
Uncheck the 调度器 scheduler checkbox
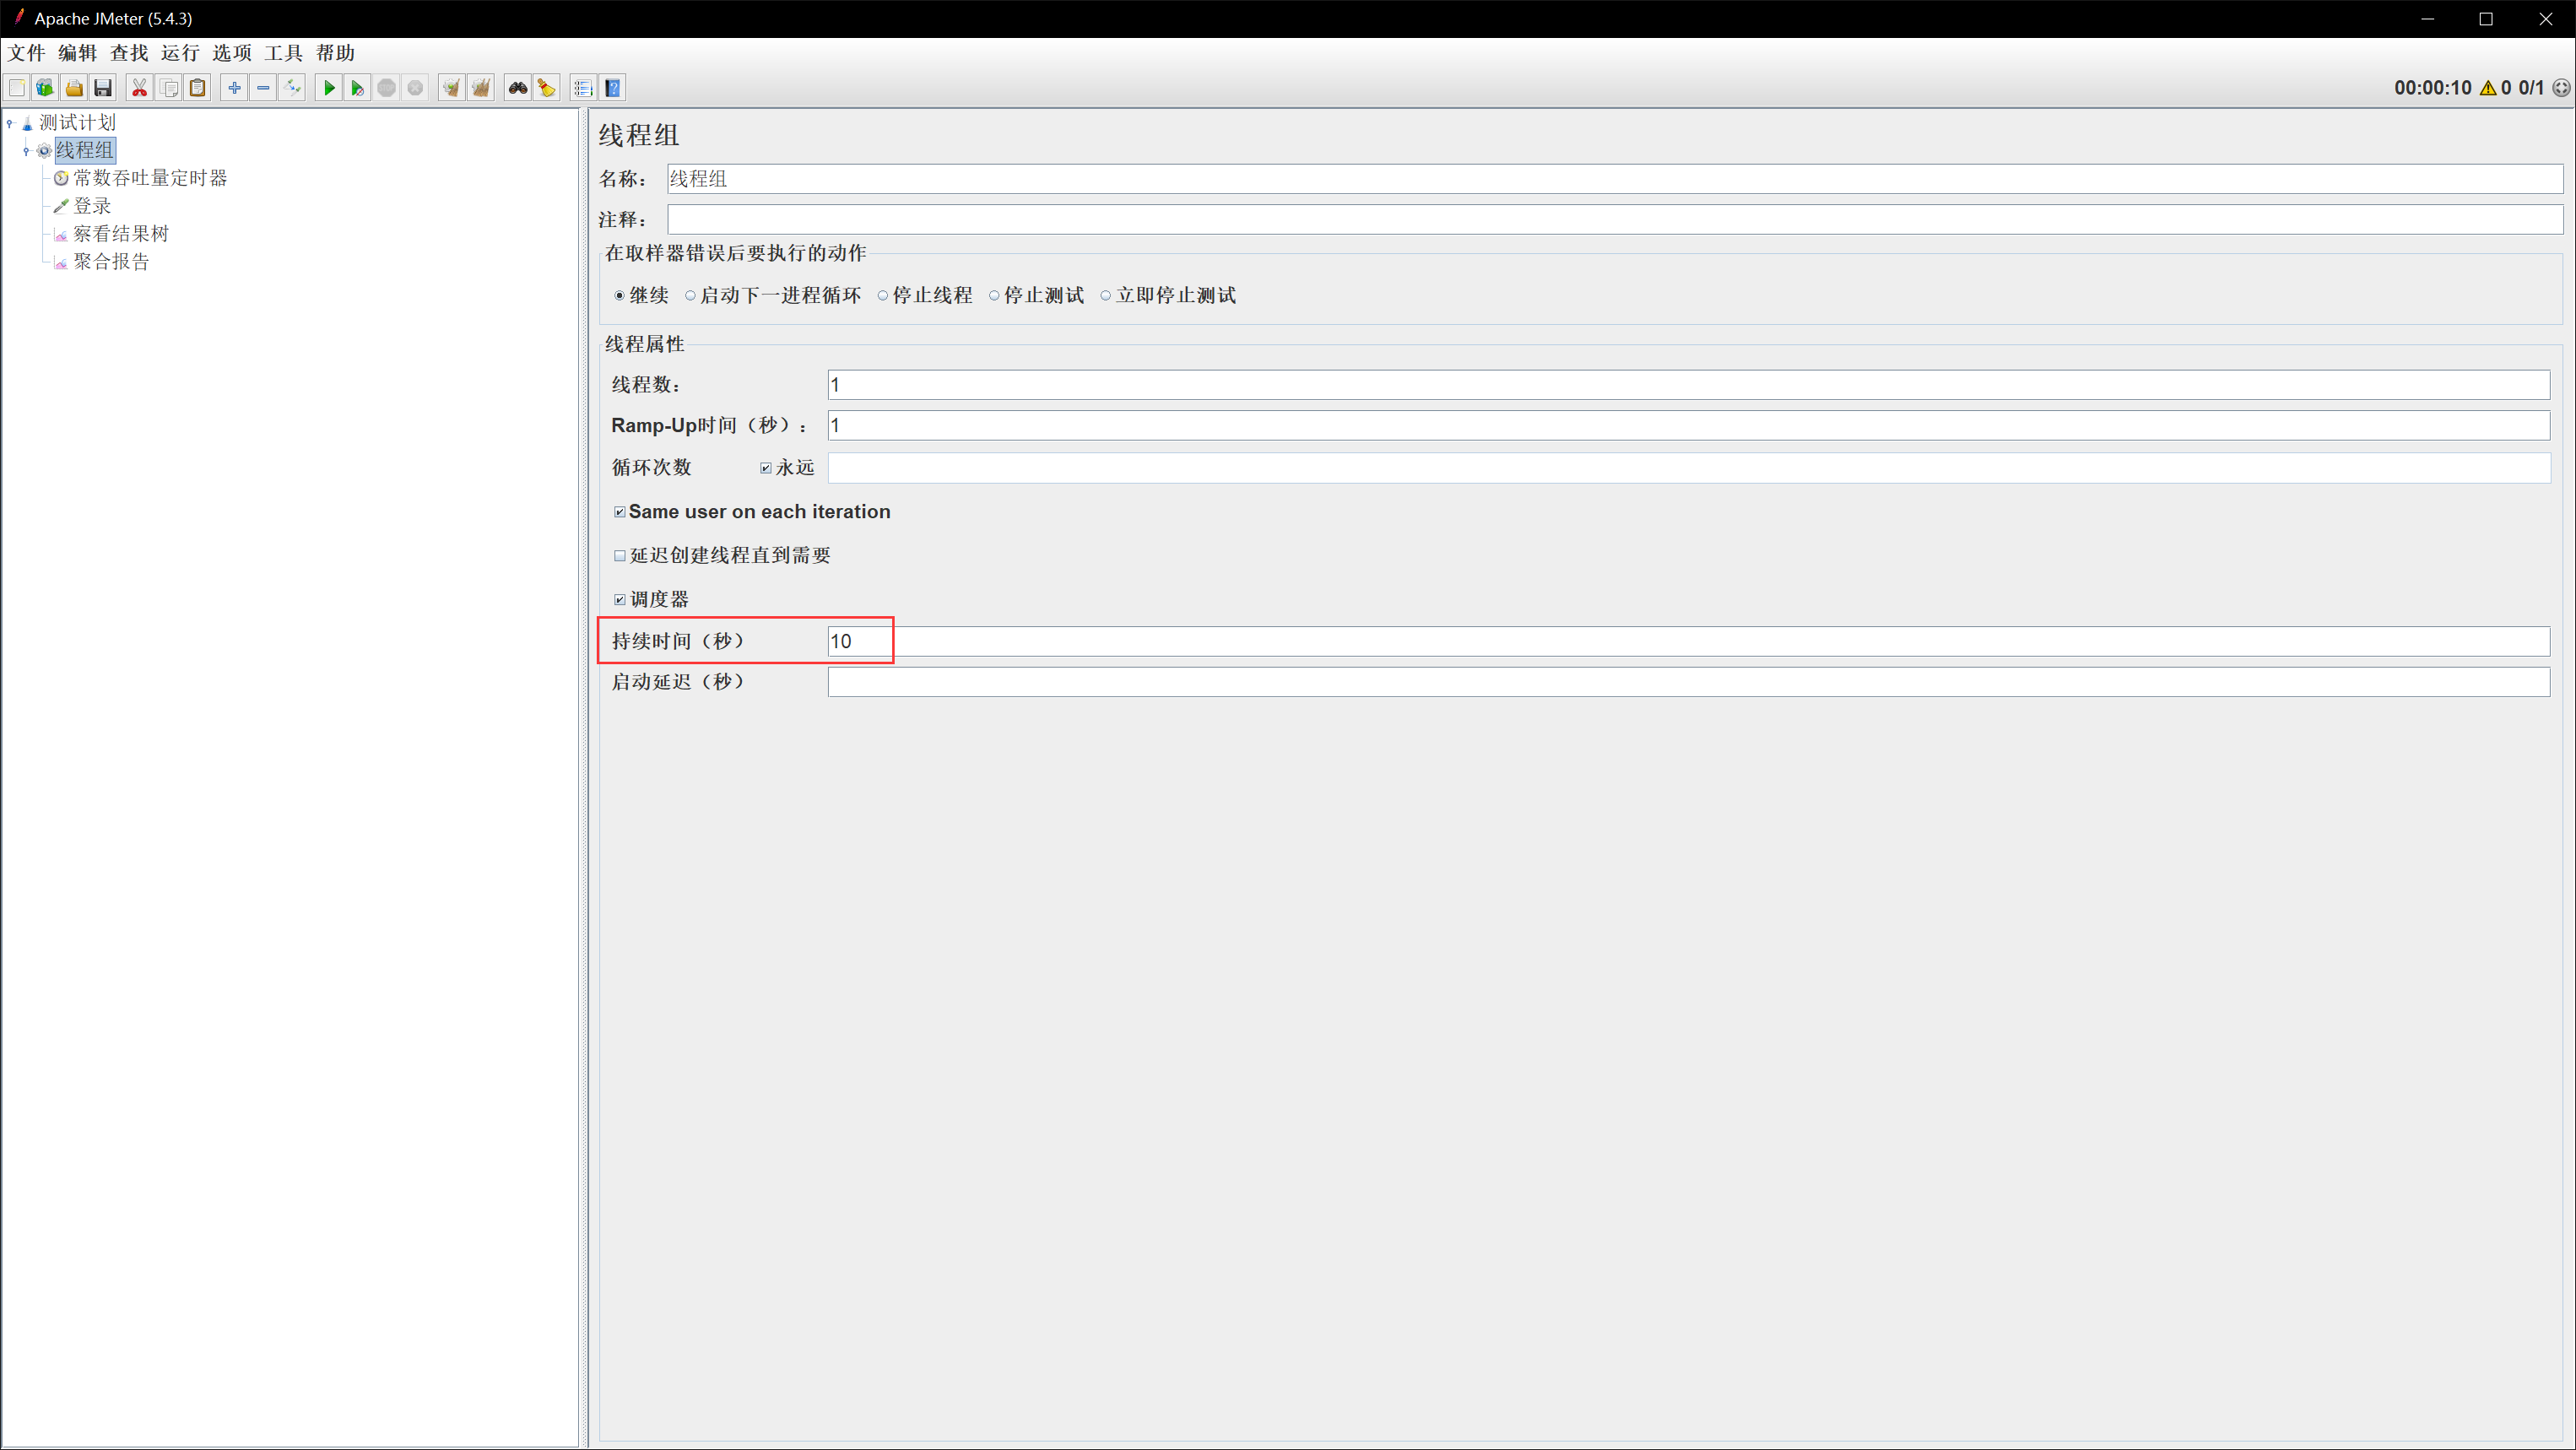pos(620,600)
